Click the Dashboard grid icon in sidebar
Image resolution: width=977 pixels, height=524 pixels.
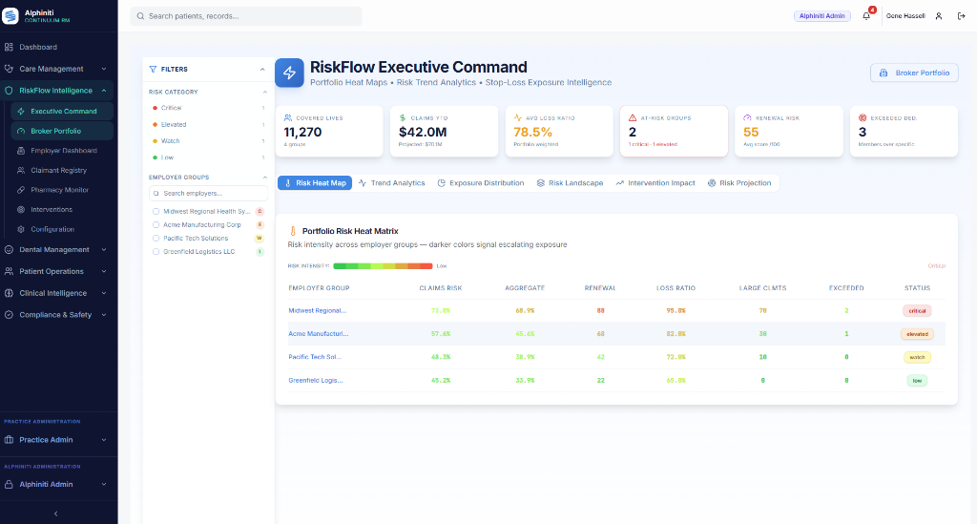9,47
